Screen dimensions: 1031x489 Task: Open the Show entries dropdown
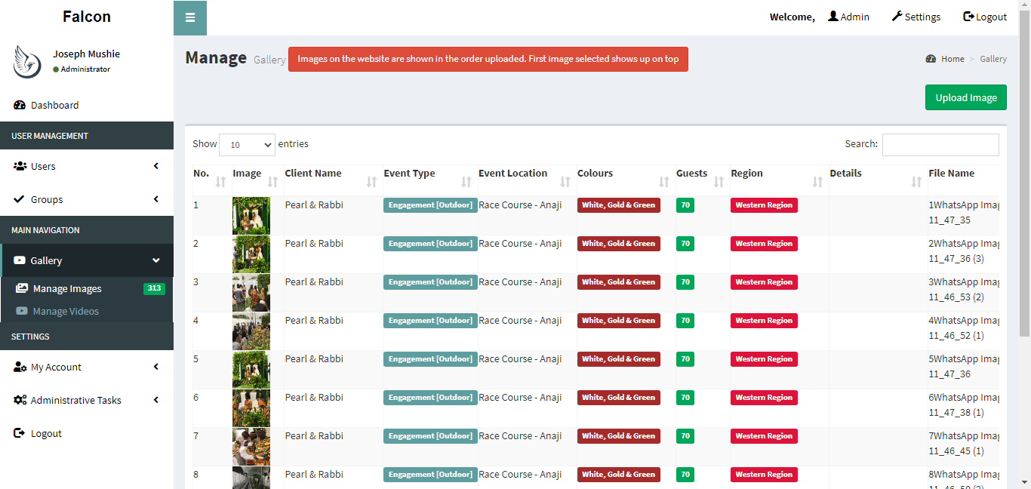point(247,145)
